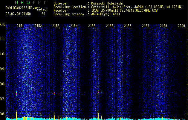The width and height of the screenshot is (188, 120).
Task: Click the 'Receiving Location' label
Action: [70, 7]
